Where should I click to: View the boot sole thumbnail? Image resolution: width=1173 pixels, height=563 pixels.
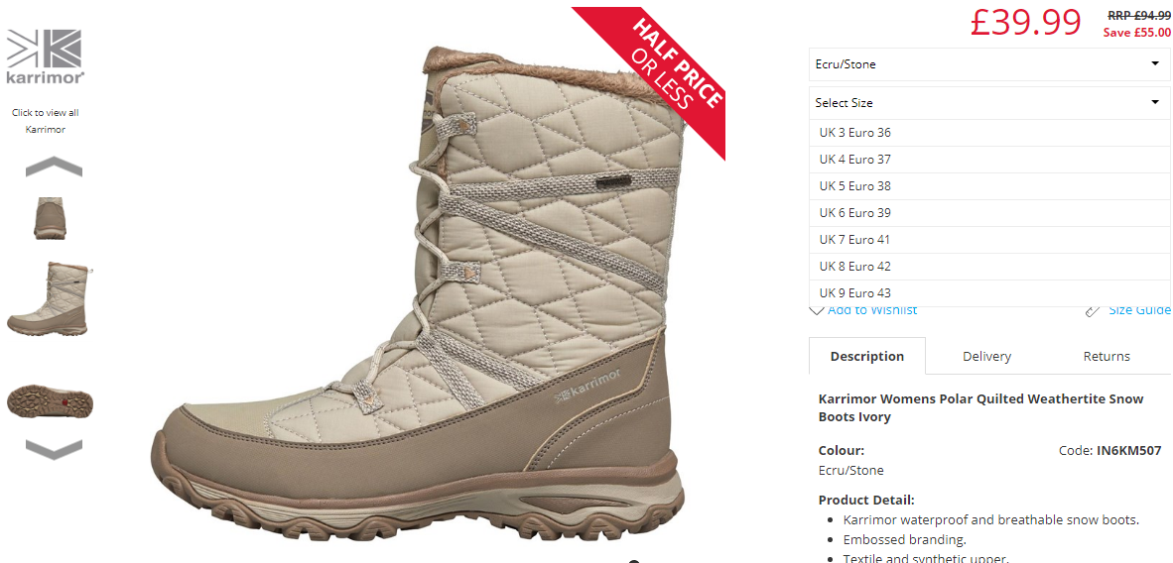click(x=51, y=402)
